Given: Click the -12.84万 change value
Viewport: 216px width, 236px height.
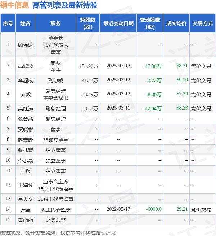Looking at the screenshot, I should [152, 108].
